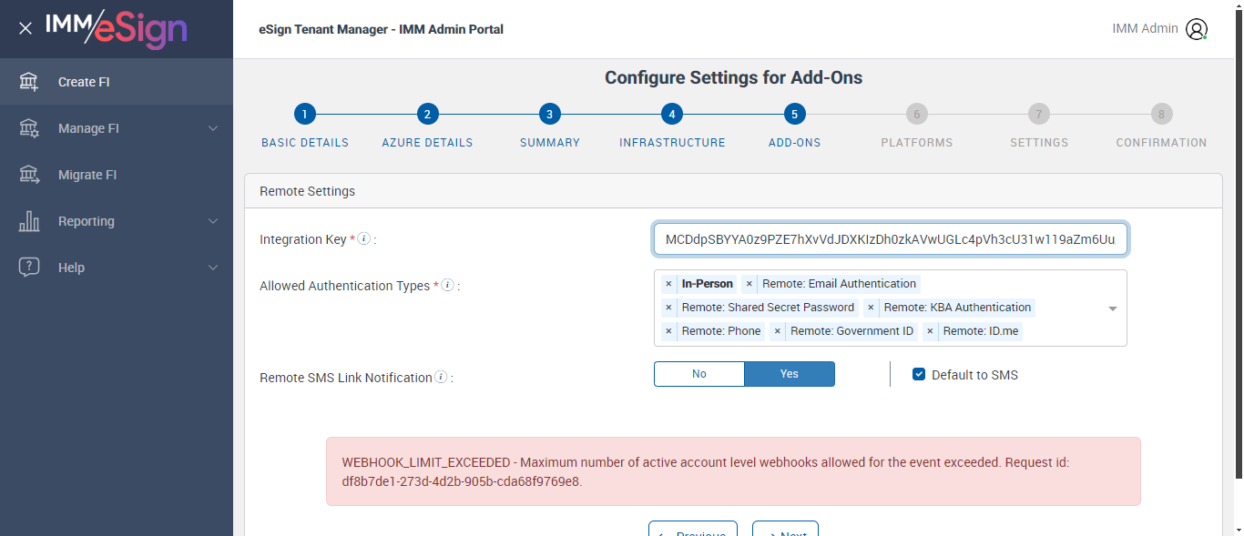The height and width of the screenshot is (536, 1244).
Task: Click the Allowed Authentication Types info icon
Action: (x=447, y=285)
